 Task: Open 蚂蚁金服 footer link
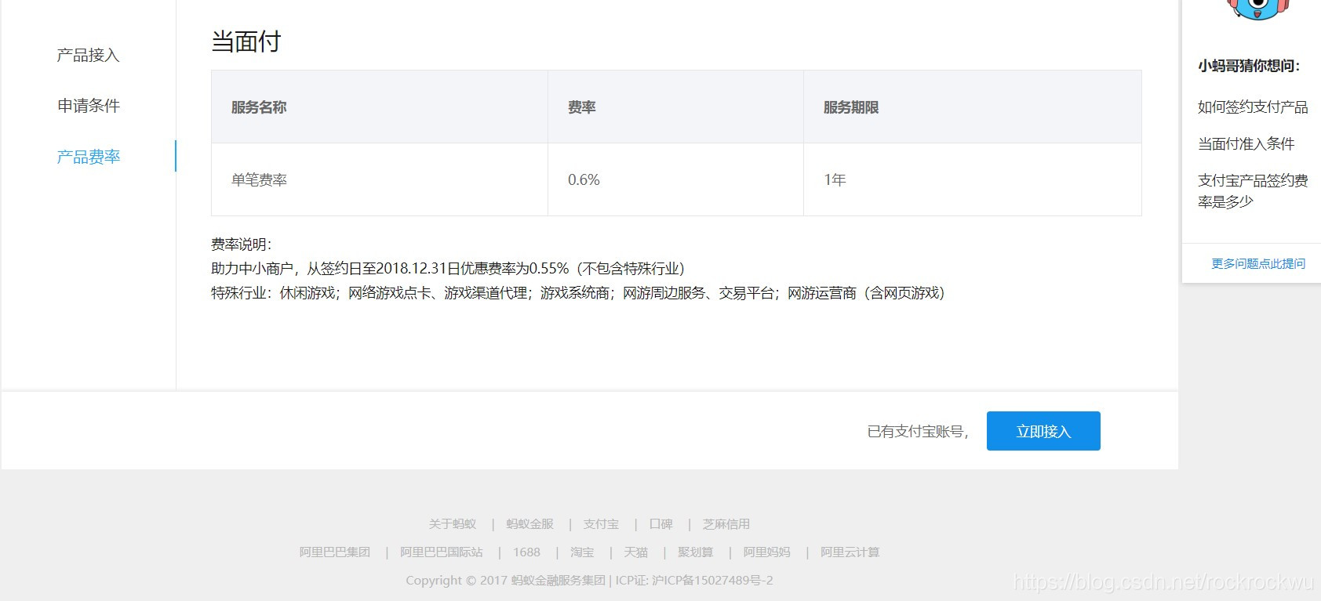[529, 524]
